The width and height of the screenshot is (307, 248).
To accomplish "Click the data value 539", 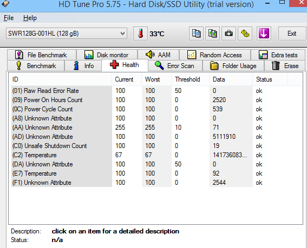I will [x=218, y=109].
